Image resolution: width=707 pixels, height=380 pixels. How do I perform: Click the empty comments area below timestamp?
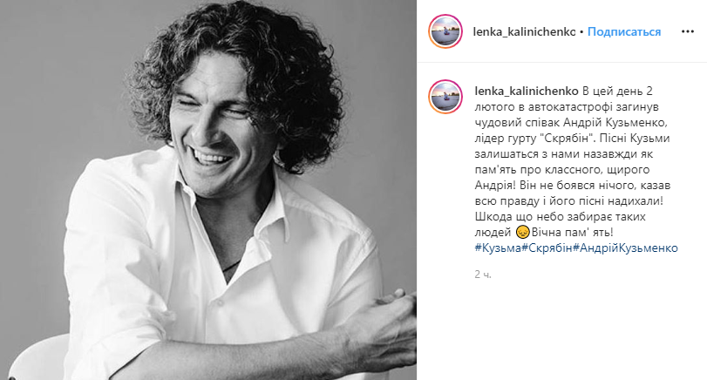561,331
